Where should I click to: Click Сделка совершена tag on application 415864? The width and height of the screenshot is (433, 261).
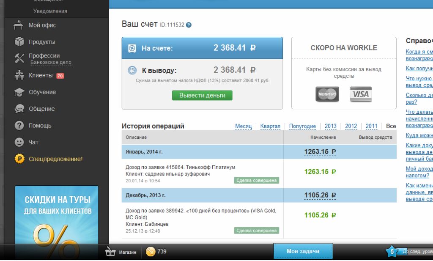(257, 180)
